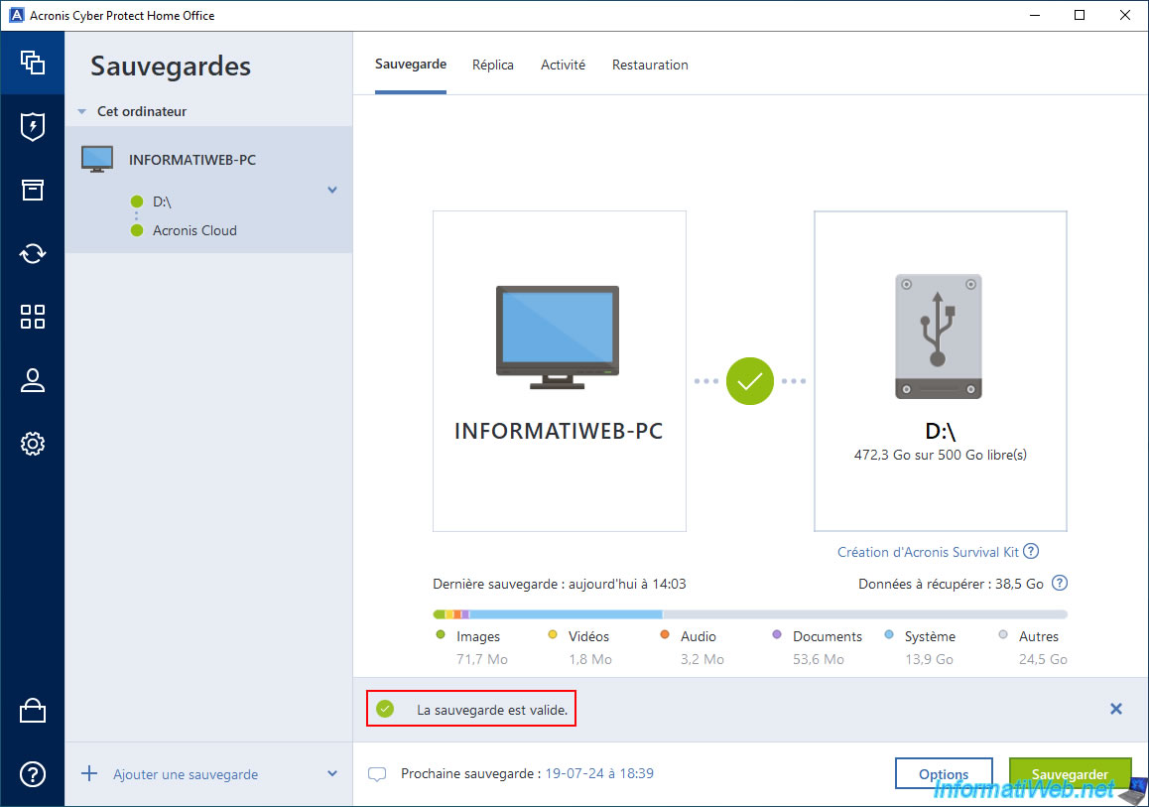Click the Système size value 13,9 Go
The width and height of the screenshot is (1149, 807).
(929, 659)
